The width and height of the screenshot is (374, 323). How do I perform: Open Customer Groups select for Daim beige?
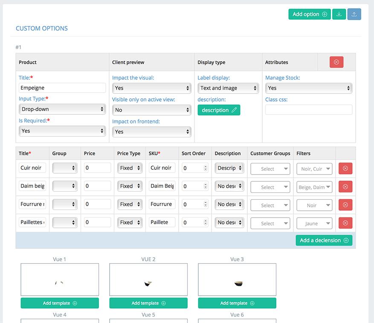tap(270, 187)
